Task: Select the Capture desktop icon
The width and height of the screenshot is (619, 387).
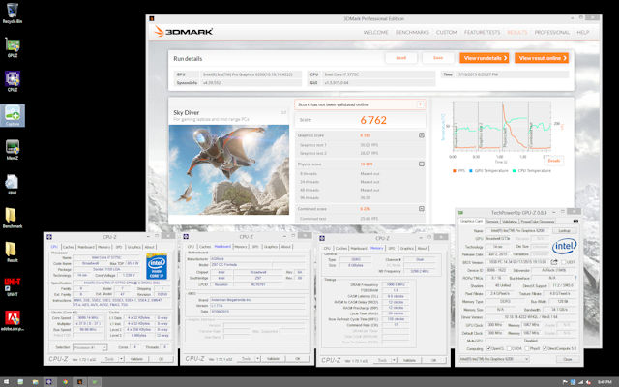Action: point(13,115)
